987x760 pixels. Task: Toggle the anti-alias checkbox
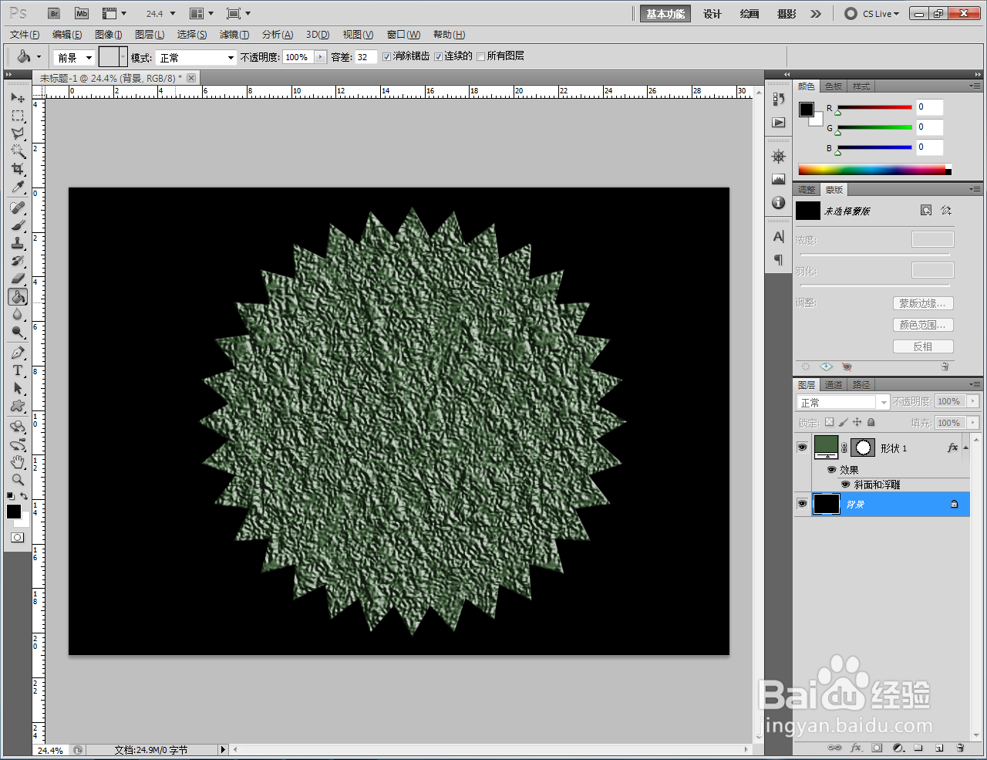387,56
